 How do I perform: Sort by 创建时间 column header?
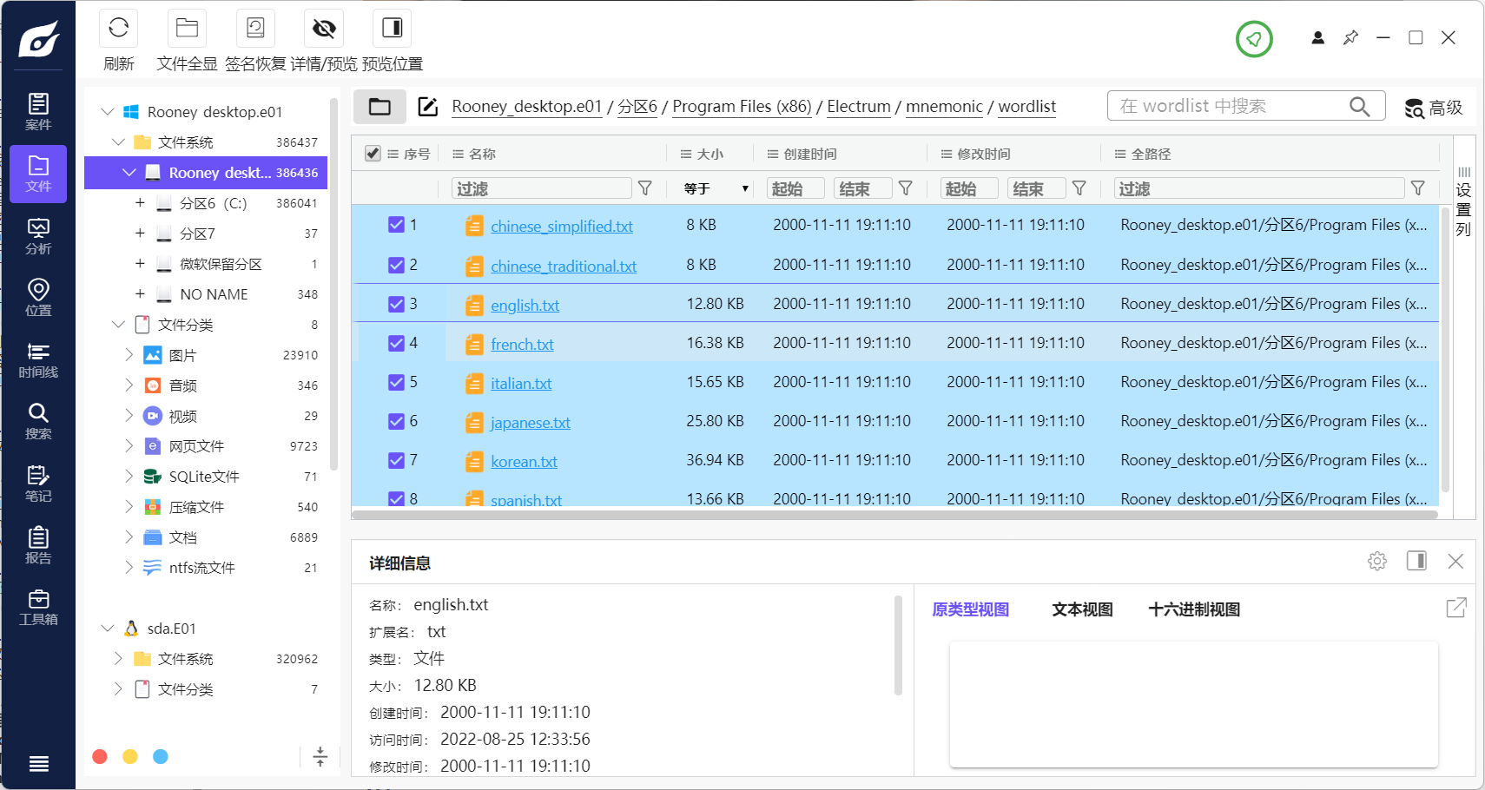[x=810, y=154]
